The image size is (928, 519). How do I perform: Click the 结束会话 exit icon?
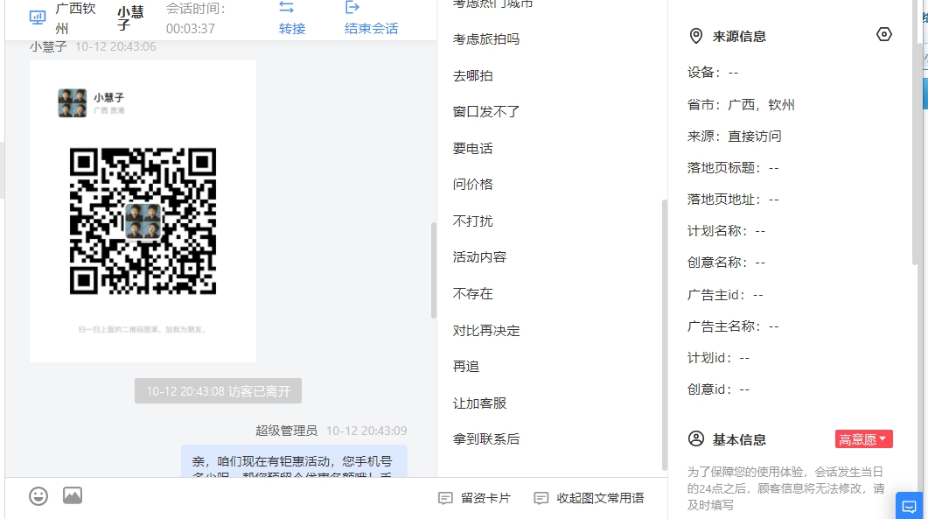(x=352, y=7)
